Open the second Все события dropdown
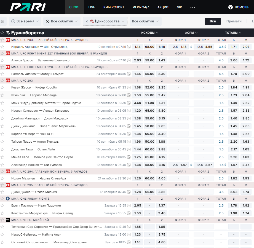Screen dimensions: 254x248 pyautogui.click(x=145, y=21)
